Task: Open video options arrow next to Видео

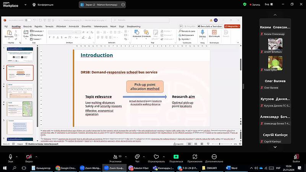Action: [36, 157]
